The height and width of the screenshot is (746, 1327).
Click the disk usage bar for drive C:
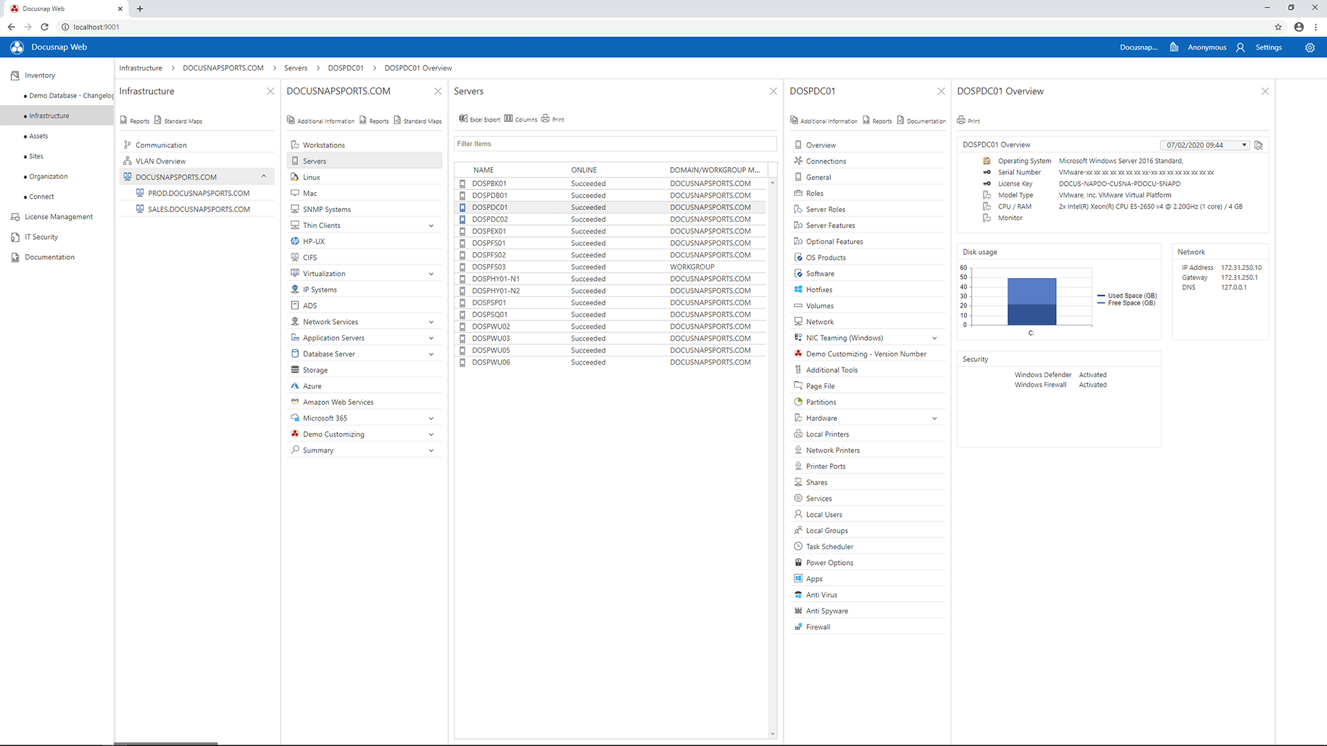click(x=1031, y=300)
